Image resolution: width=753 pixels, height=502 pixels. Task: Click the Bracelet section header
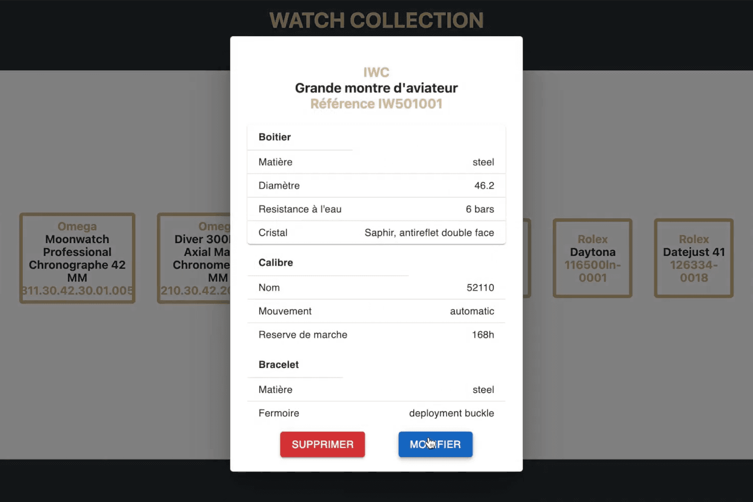279,364
